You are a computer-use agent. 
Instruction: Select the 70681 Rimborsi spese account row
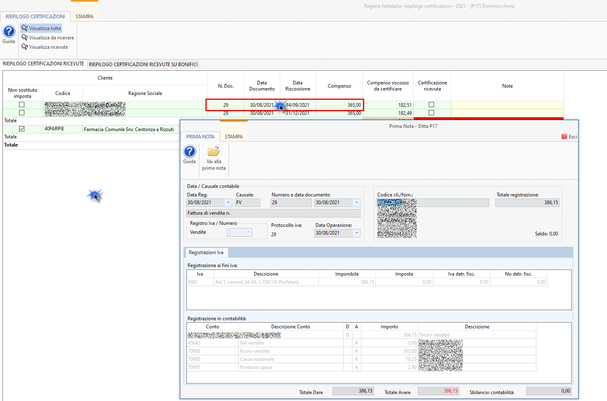tap(361, 367)
